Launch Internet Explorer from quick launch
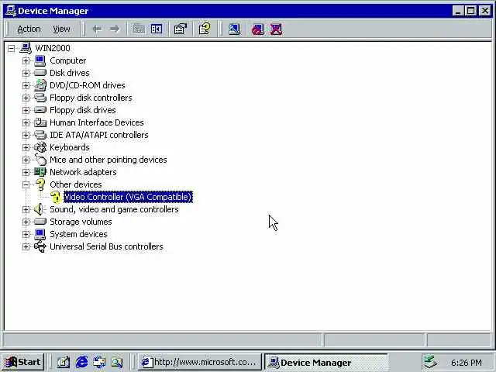496x372 pixels. click(x=81, y=362)
